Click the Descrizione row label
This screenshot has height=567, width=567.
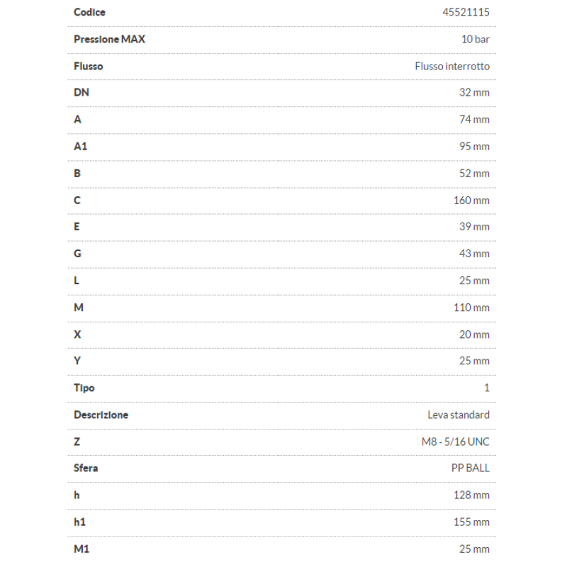[x=101, y=415]
